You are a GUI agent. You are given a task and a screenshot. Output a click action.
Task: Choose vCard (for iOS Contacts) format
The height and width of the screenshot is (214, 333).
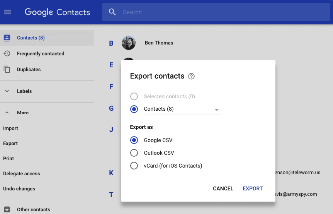pos(134,166)
